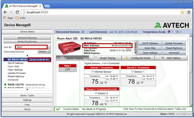Toggle the Sensor 1 radio indicator
This screenshot has height=118, width=194.
(132, 71)
